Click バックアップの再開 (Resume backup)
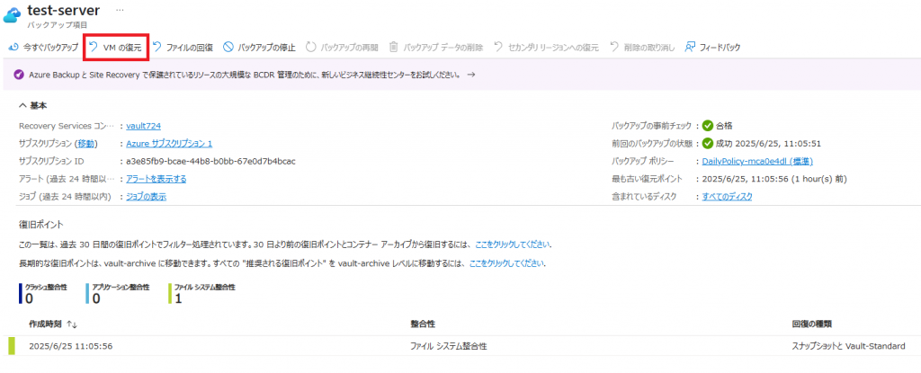 (342, 47)
